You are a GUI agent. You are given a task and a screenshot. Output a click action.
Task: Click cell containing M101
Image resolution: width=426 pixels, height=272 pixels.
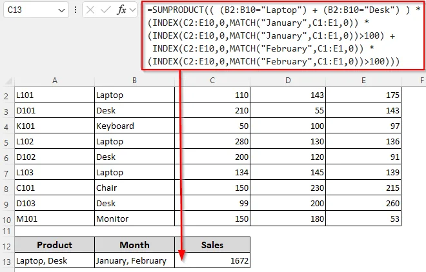(x=54, y=219)
